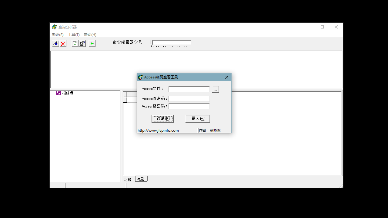Select the blue connect pen icon
Viewport: 388px width, 218px height.
[55, 43]
